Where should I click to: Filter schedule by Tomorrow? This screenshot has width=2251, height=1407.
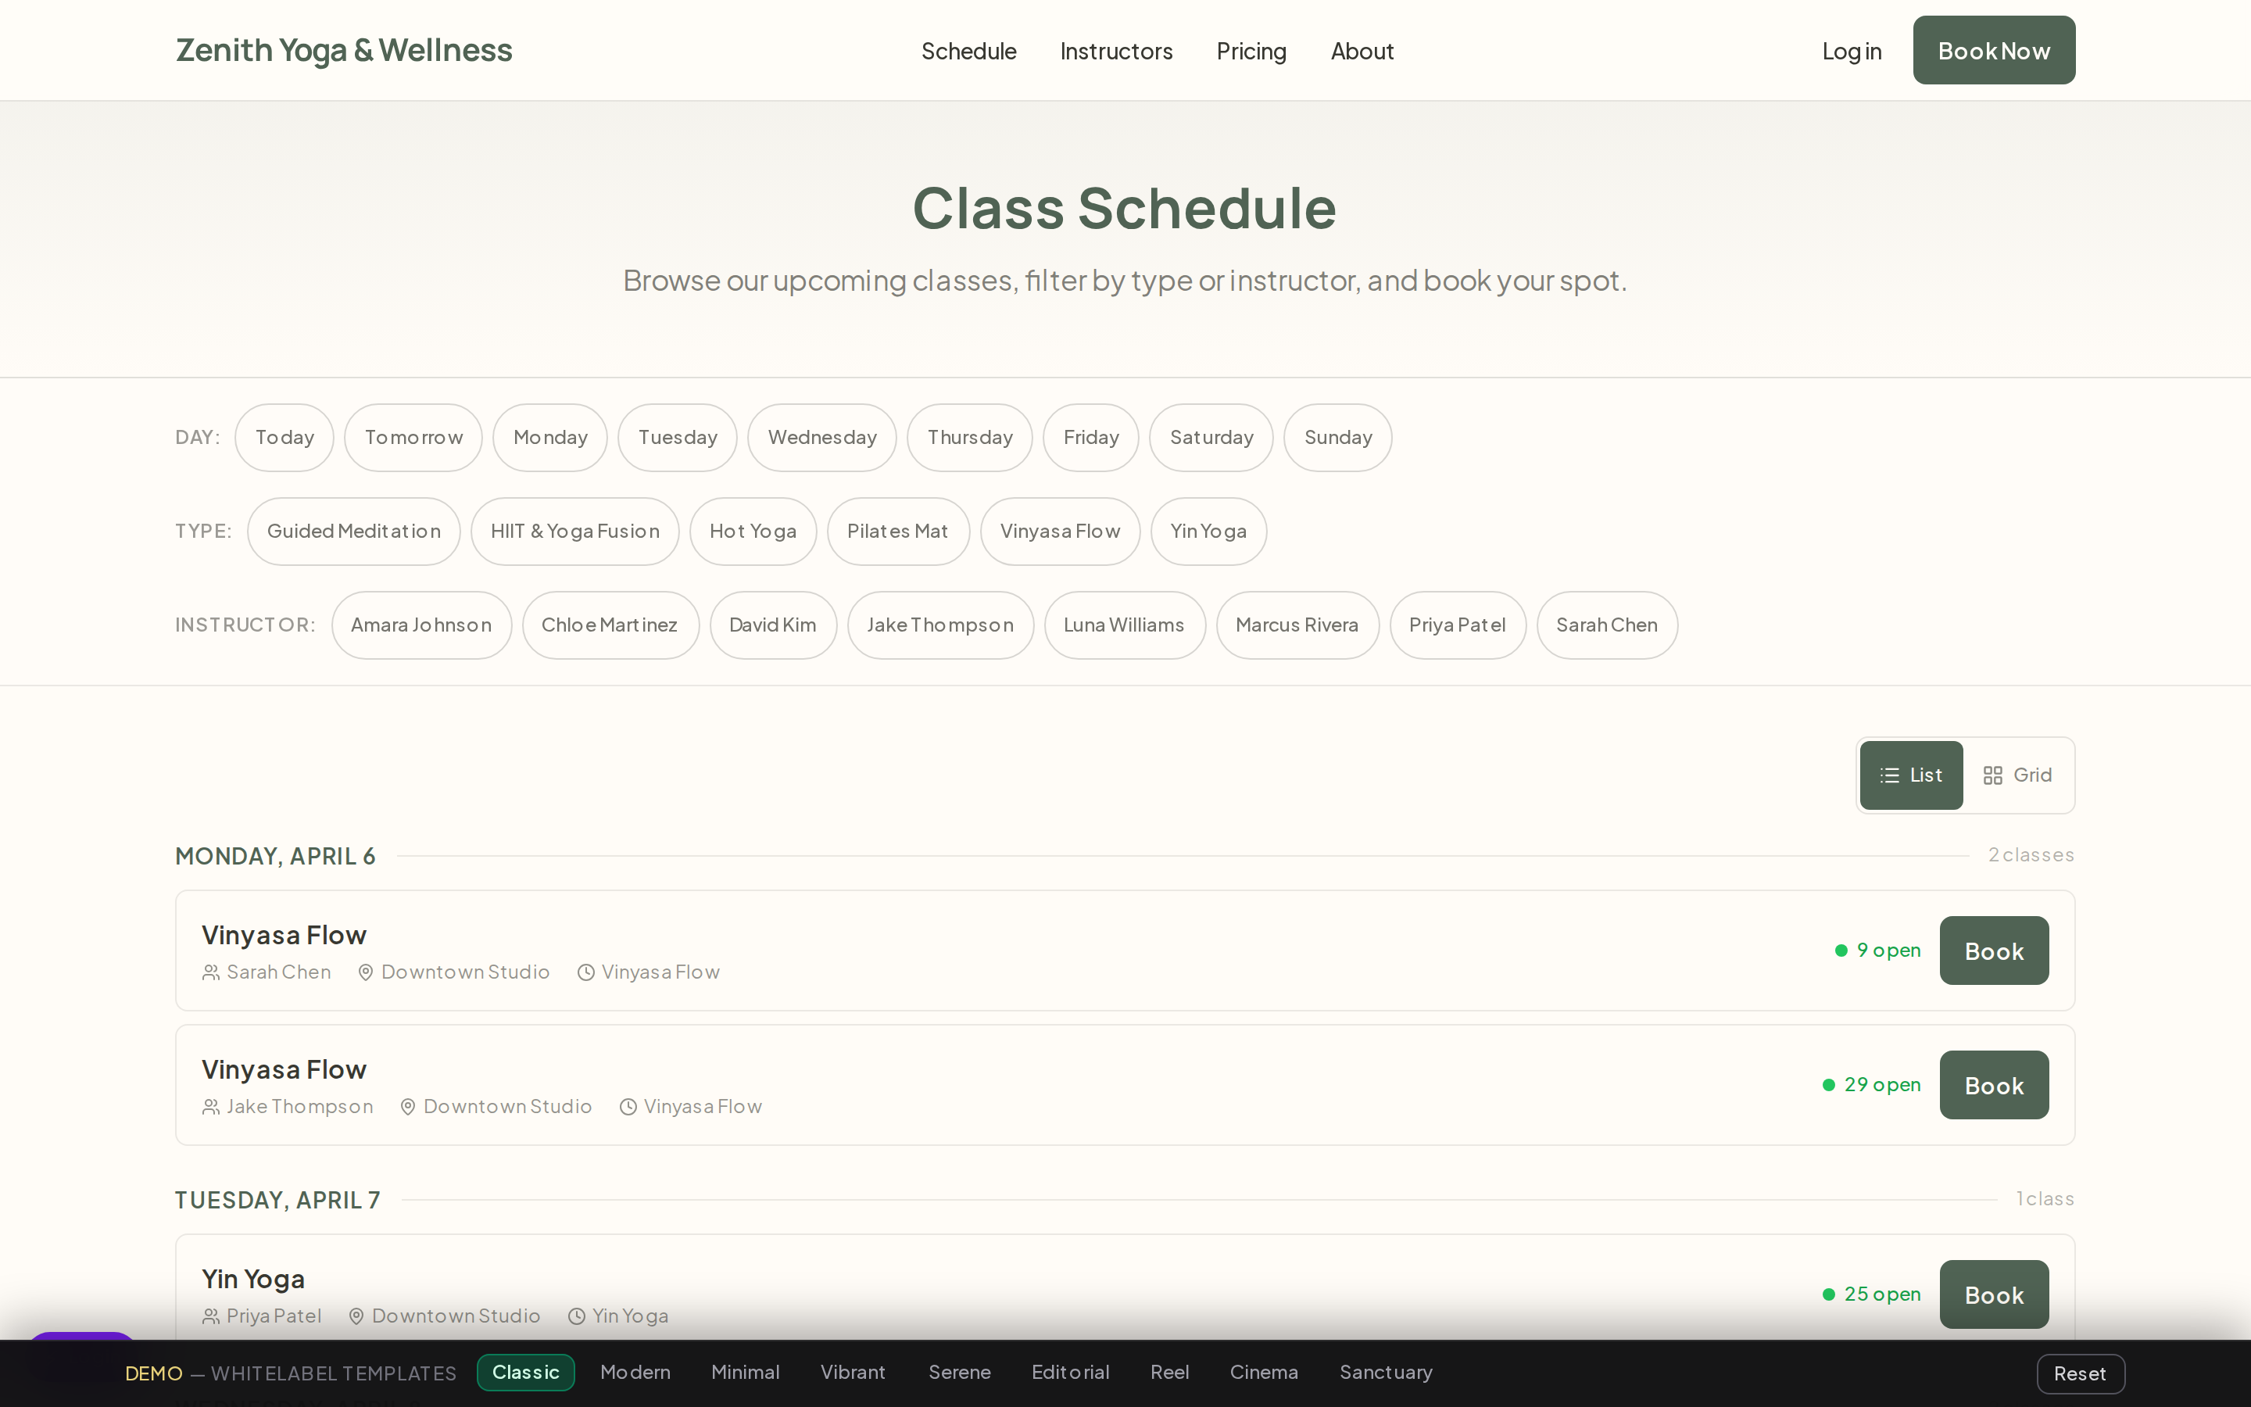pyautogui.click(x=413, y=438)
